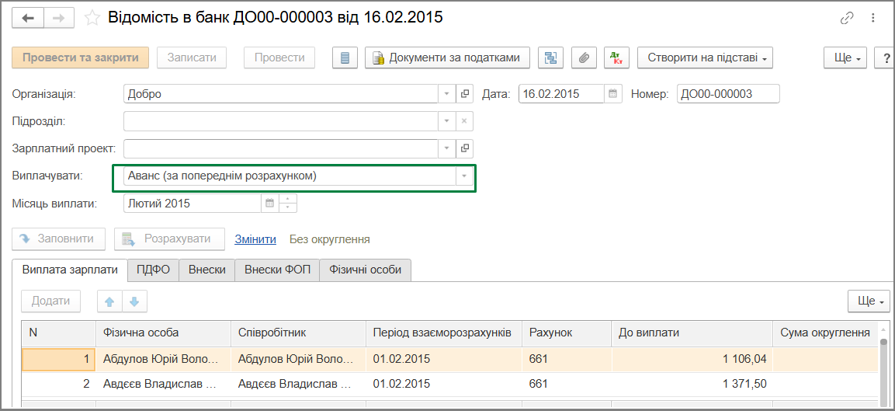Copy link to document icon
The width and height of the screenshot is (895, 411).
846,19
